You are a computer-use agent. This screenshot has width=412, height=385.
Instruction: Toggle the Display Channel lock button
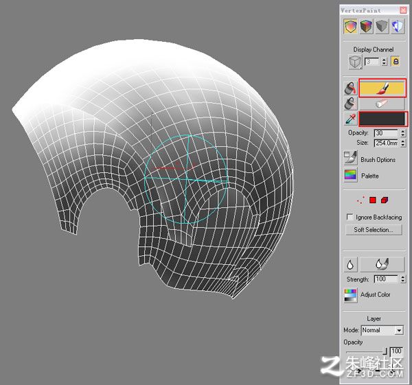(396, 62)
